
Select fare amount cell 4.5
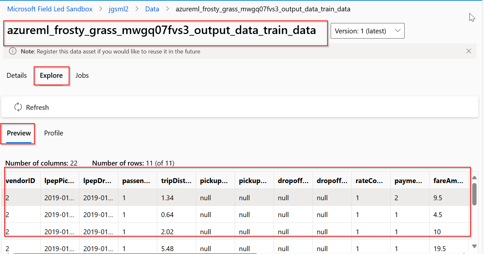point(449,214)
